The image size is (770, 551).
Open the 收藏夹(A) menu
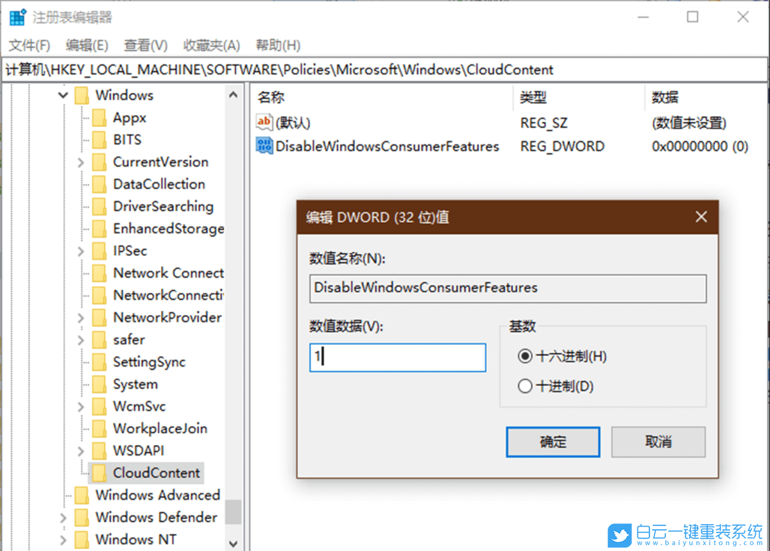(212, 45)
